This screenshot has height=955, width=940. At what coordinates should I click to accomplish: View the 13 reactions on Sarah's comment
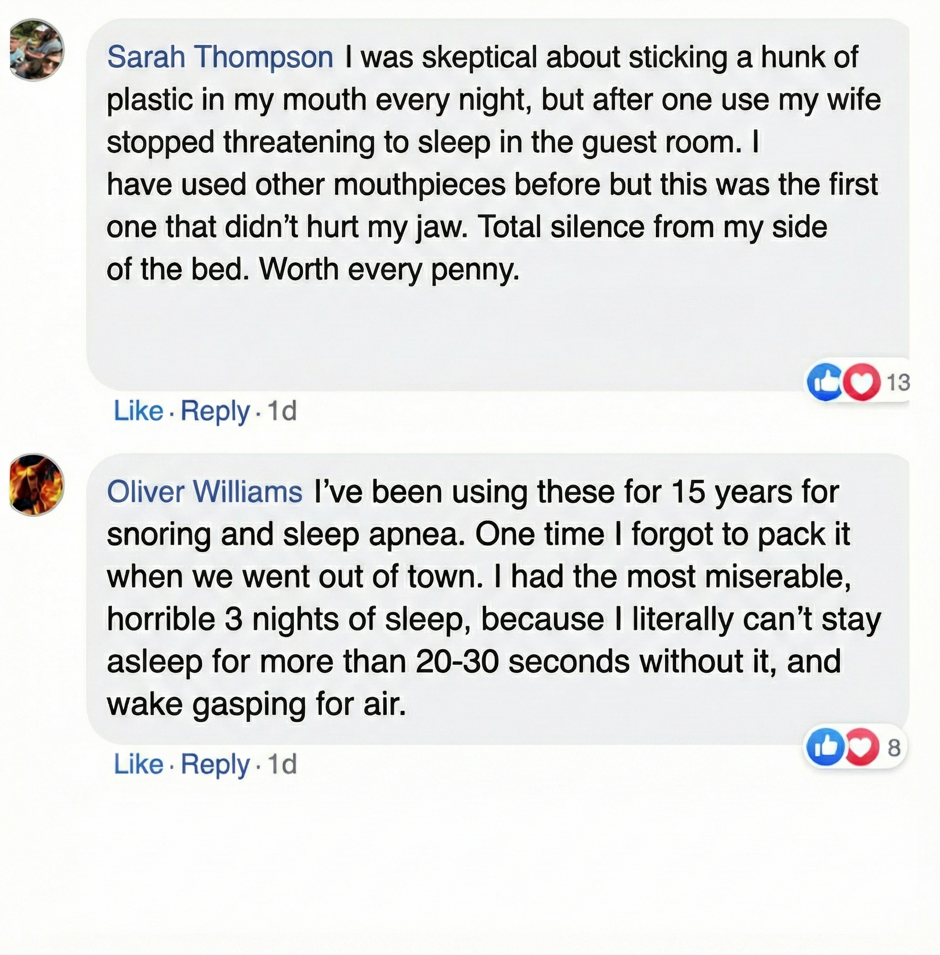pyautogui.click(x=898, y=382)
